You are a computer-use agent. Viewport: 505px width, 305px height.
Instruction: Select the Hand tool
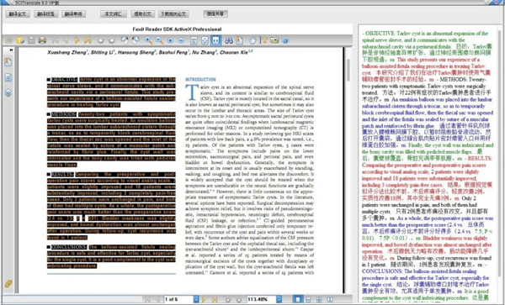tap(252, 40)
